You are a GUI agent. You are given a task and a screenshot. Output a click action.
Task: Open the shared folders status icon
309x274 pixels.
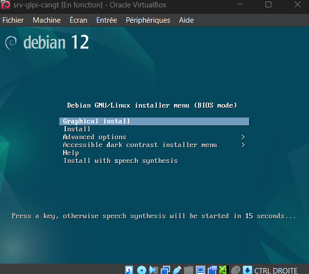point(189,270)
